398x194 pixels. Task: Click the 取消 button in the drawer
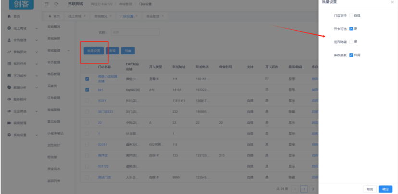(x=370, y=189)
